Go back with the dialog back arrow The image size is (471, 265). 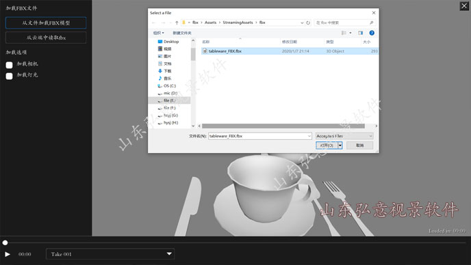point(154,23)
